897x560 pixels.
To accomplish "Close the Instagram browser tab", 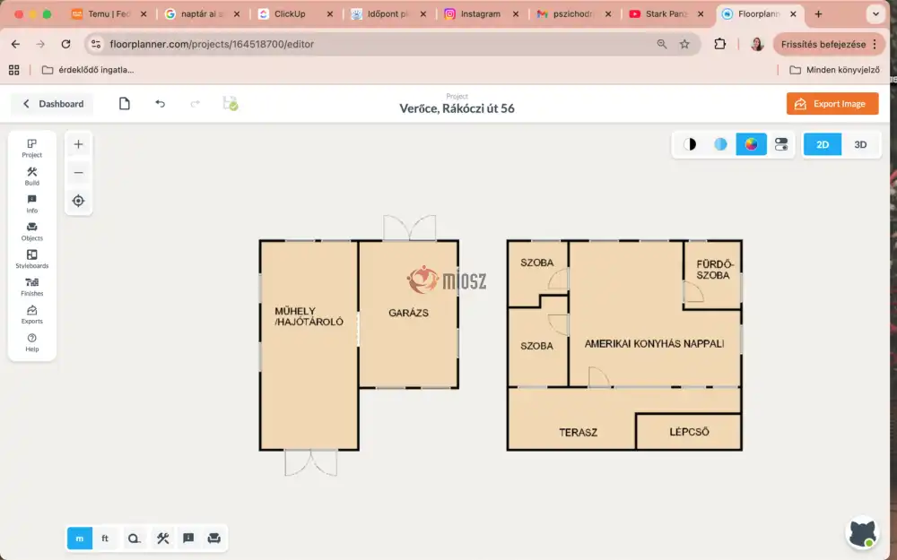I will pyautogui.click(x=516, y=13).
